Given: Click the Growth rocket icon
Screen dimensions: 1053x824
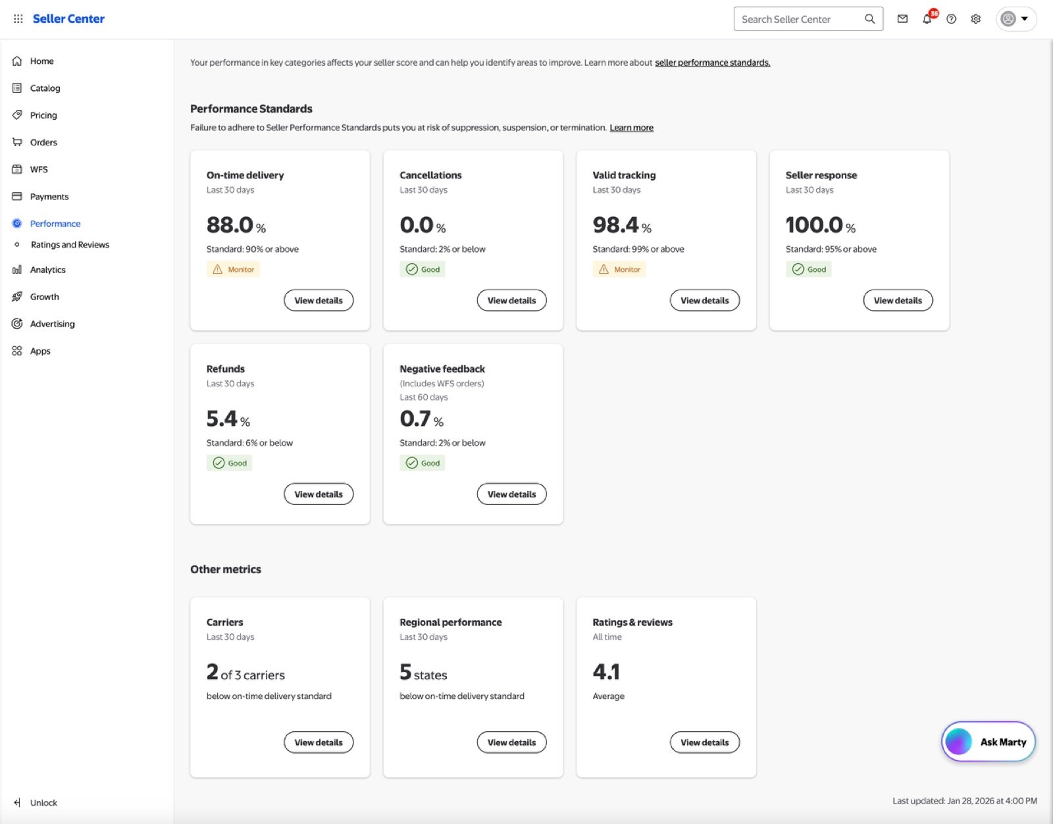Looking at the screenshot, I should tap(17, 297).
